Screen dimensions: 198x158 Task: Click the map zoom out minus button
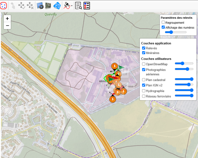click(x=7, y=26)
